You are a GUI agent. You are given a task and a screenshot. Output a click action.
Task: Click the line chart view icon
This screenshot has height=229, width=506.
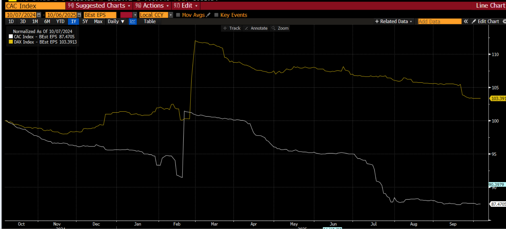[133, 22]
